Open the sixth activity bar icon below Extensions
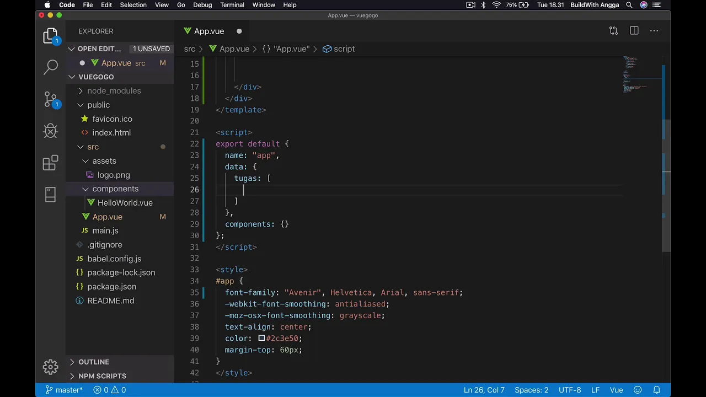Image resolution: width=706 pixels, height=397 pixels. coord(50,194)
